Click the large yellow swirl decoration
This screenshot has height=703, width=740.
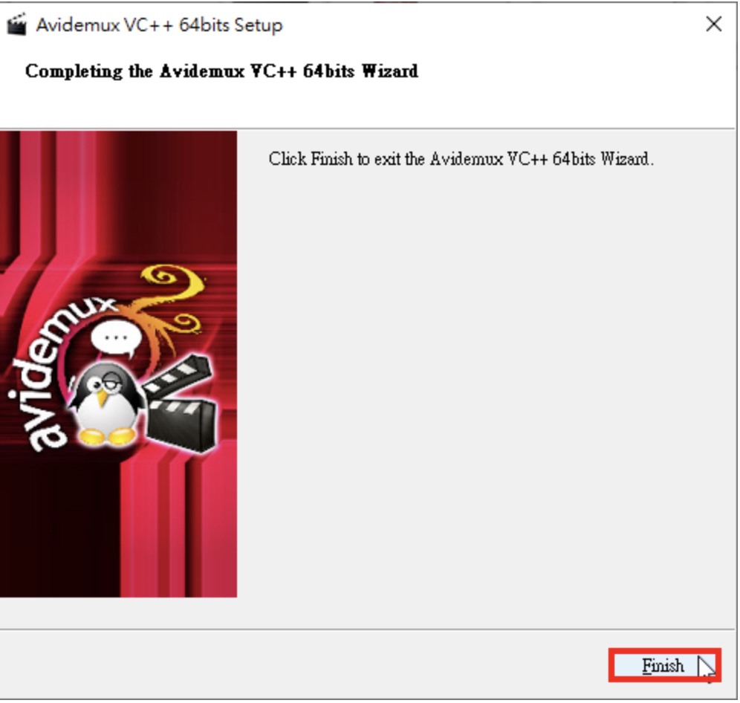[x=173, y=280]
